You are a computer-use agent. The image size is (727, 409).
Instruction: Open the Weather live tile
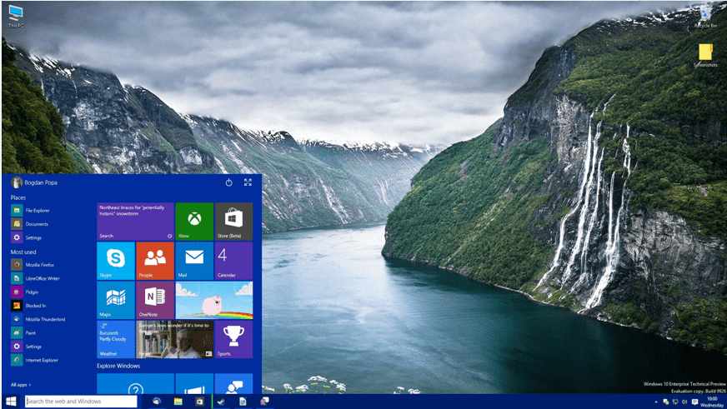tap(116, 339)
